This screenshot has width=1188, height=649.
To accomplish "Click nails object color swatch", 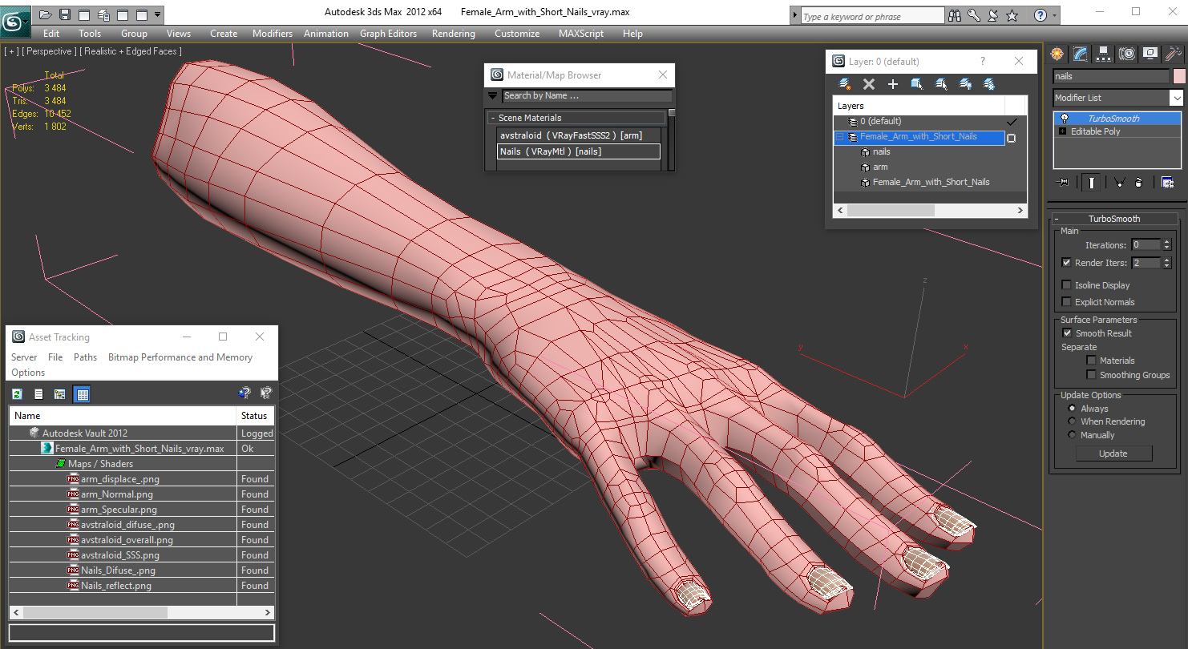I will click(x=1178, y=76).
